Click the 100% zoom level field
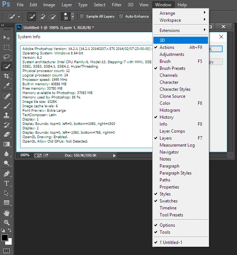The width and height of the screenshot is (237, 255). click(25, 155)
